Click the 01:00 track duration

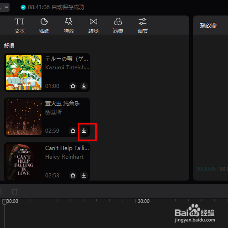pyautogui.click(x=52, y=86)
